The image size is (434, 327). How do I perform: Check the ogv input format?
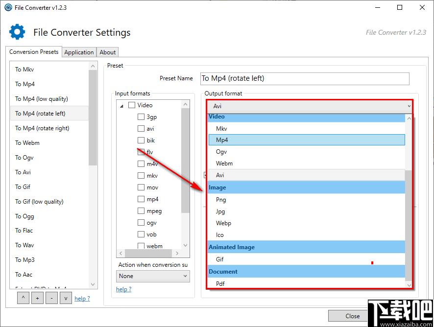(141, 223)
